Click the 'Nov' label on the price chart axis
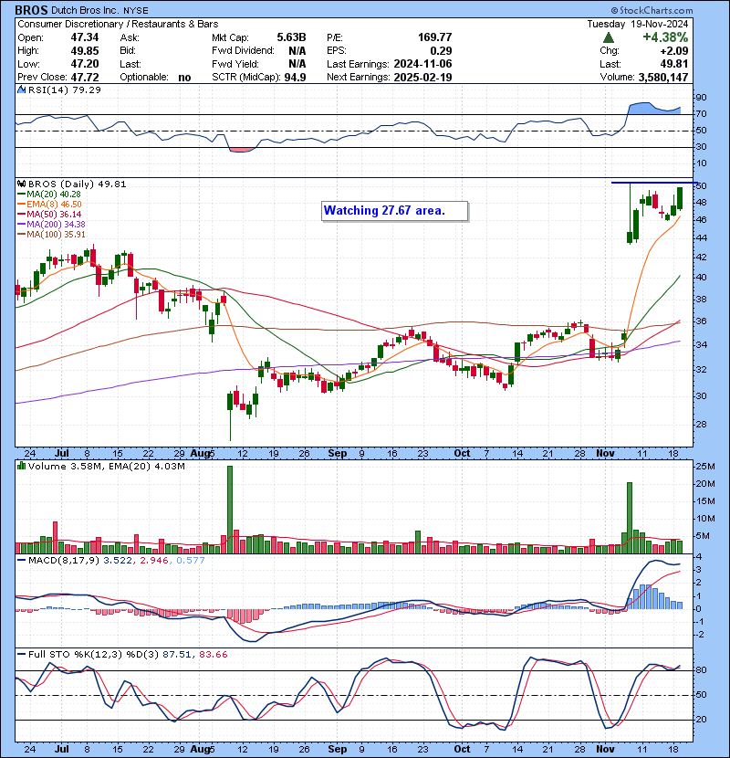 605,453
